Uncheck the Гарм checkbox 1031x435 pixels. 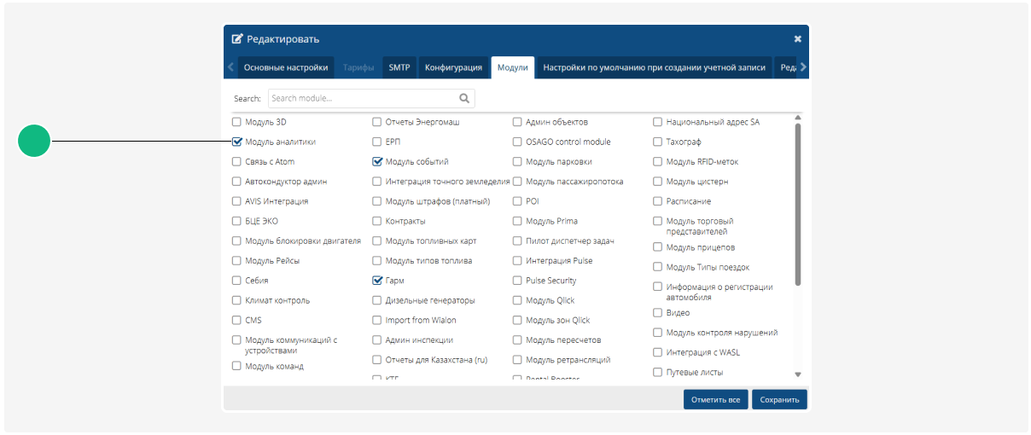pos(377,280)
